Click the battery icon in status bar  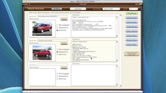(x=141, y=4)
